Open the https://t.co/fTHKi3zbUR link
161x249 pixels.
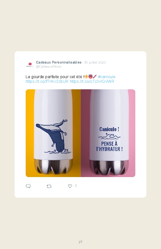click(x=47, y=82)
